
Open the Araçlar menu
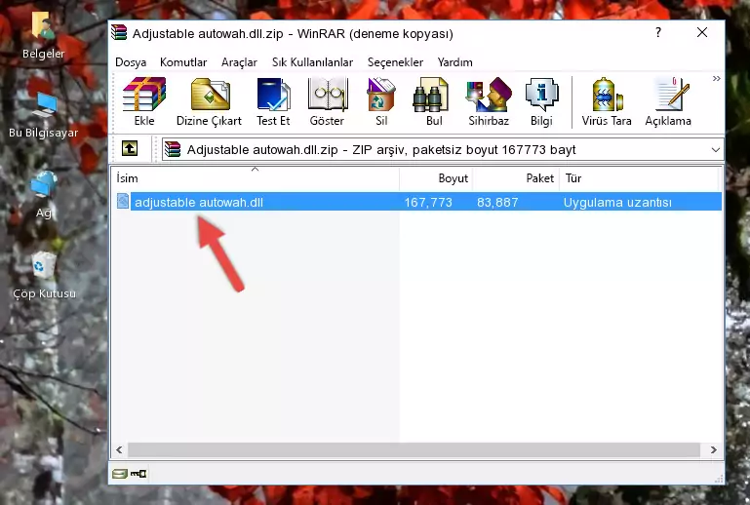point(239,62)
